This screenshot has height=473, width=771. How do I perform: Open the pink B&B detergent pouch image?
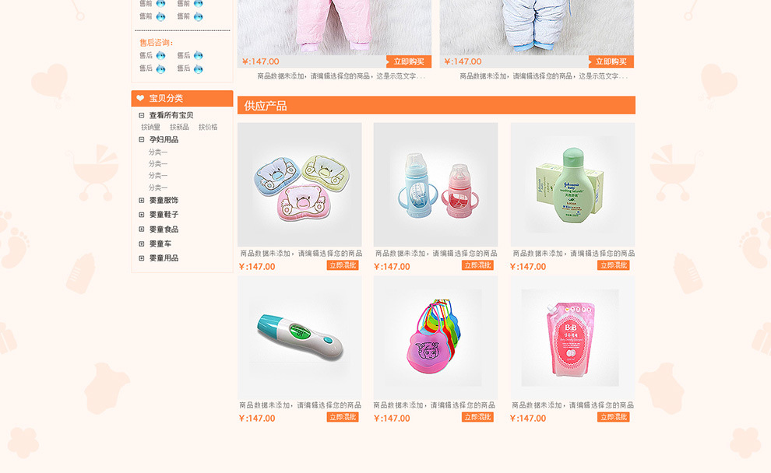pos(572,338)
